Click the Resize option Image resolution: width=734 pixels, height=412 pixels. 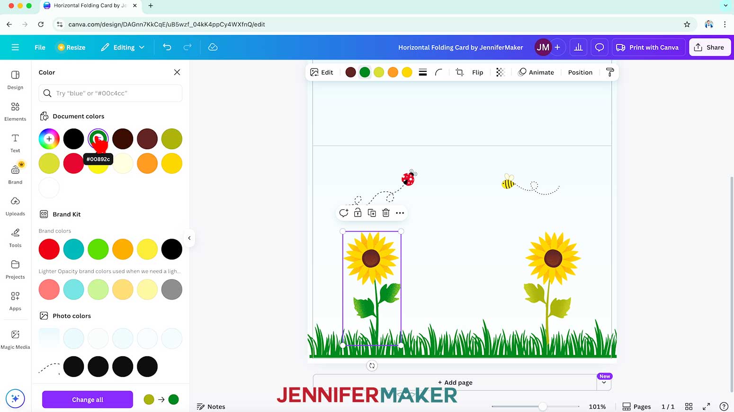pos(72,47)
